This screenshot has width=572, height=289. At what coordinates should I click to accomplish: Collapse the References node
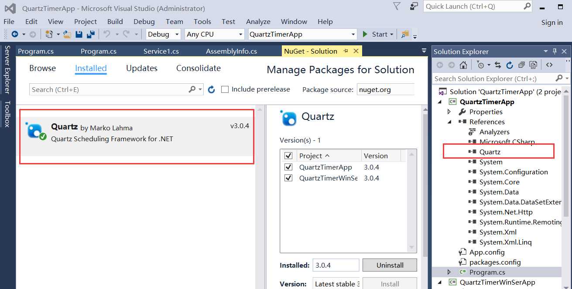(449, 122)
